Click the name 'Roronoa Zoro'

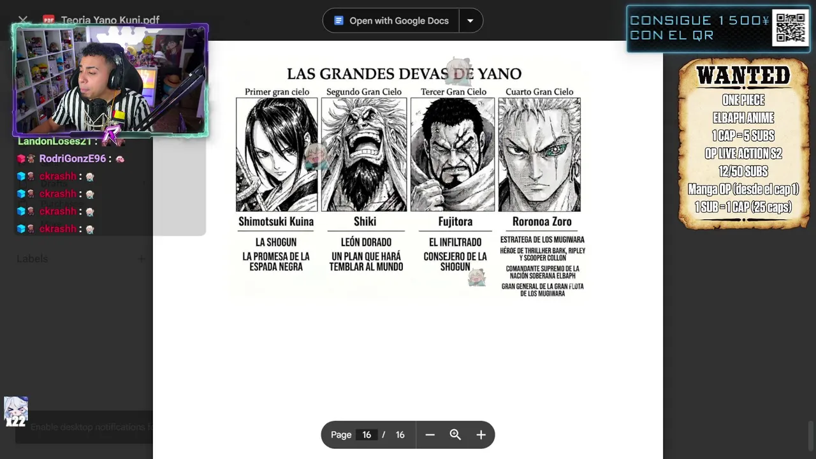pos(542,222)
